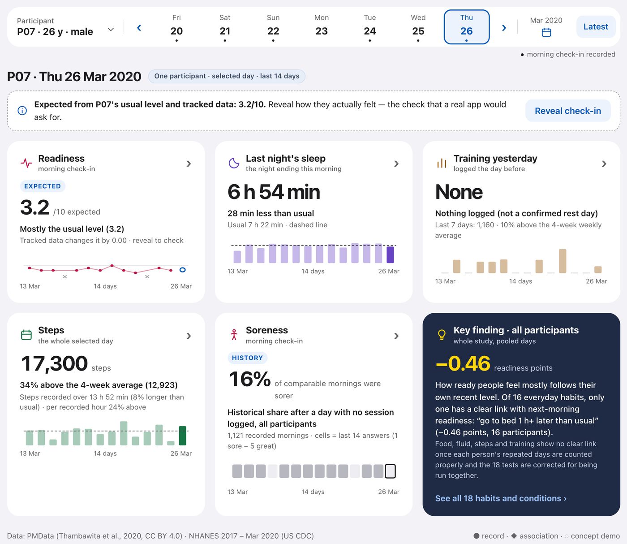The width and height of the screenshot is (627, 544).
Task: Select Tue 24 in the day strip
Action: pos(370,27)
